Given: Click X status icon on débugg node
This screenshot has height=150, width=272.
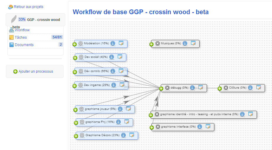Looking at the screenshot, I should click(167, 88).
